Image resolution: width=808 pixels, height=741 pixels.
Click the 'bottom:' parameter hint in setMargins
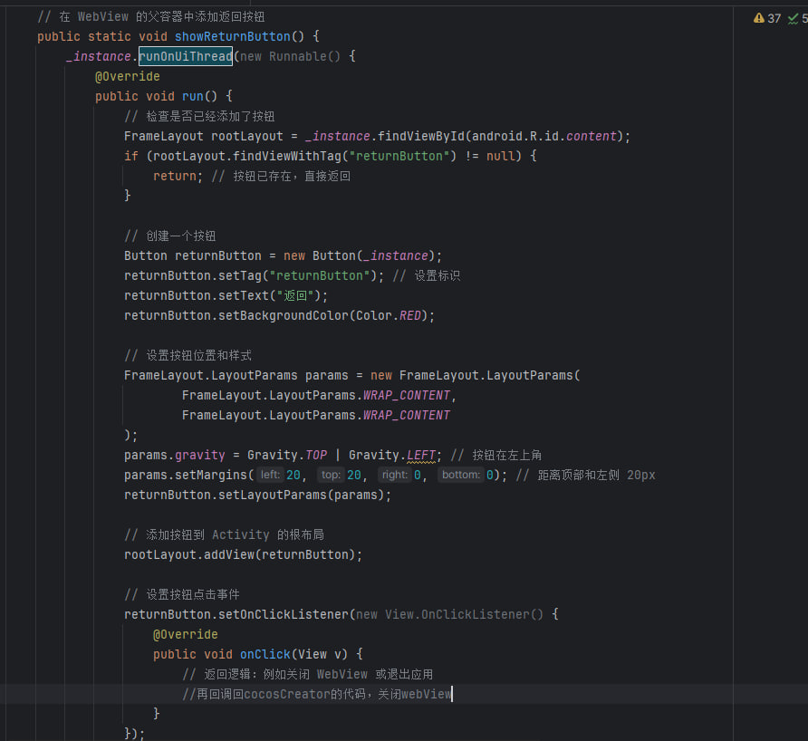pyautogui.click(x=461, y=475)
